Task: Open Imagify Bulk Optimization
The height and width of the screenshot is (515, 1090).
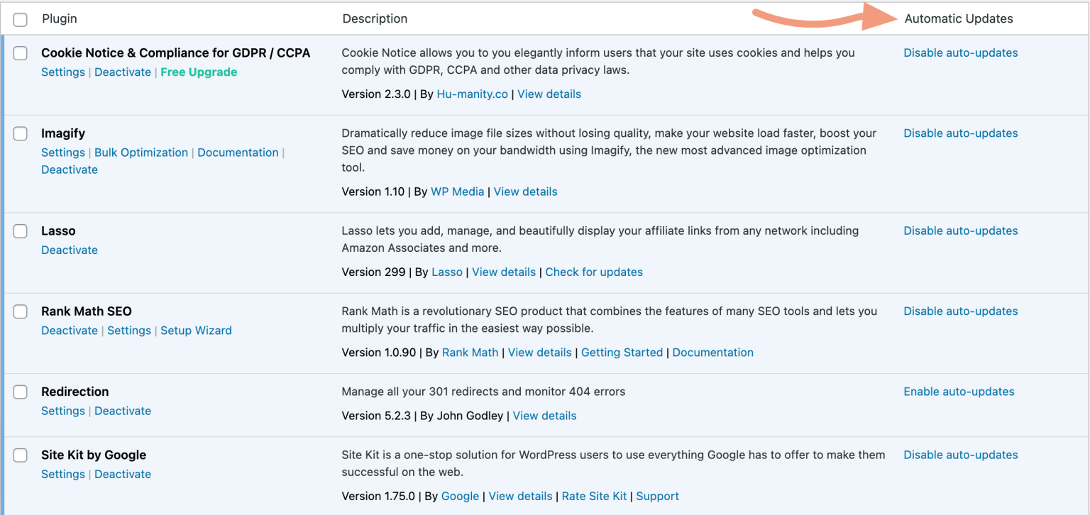Action: pos(141,153)
